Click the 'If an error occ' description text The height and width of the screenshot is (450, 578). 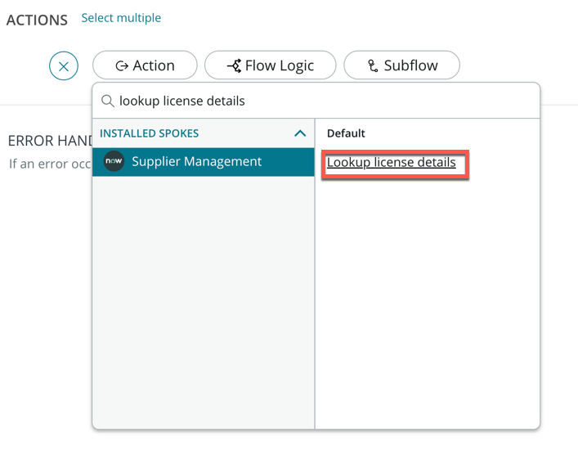click(x=49, y=164)
